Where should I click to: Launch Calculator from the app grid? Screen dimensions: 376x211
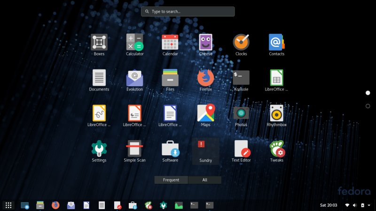pos(134,45)
